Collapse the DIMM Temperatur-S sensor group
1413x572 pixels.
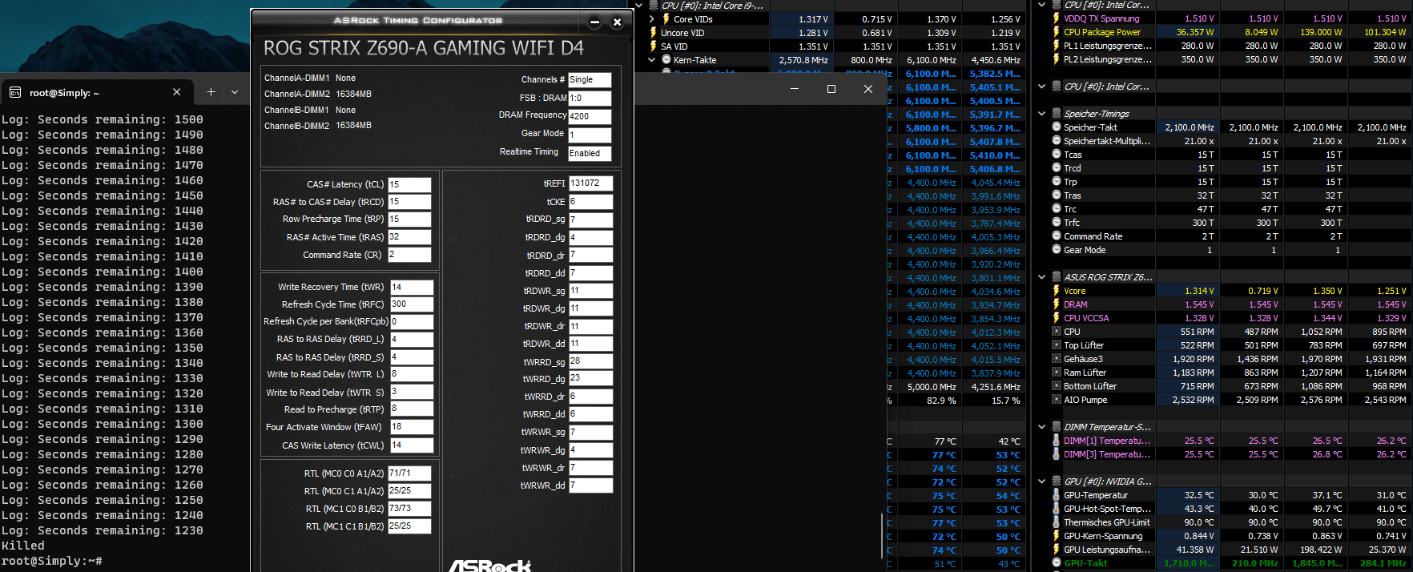(x=1041, y=427)
